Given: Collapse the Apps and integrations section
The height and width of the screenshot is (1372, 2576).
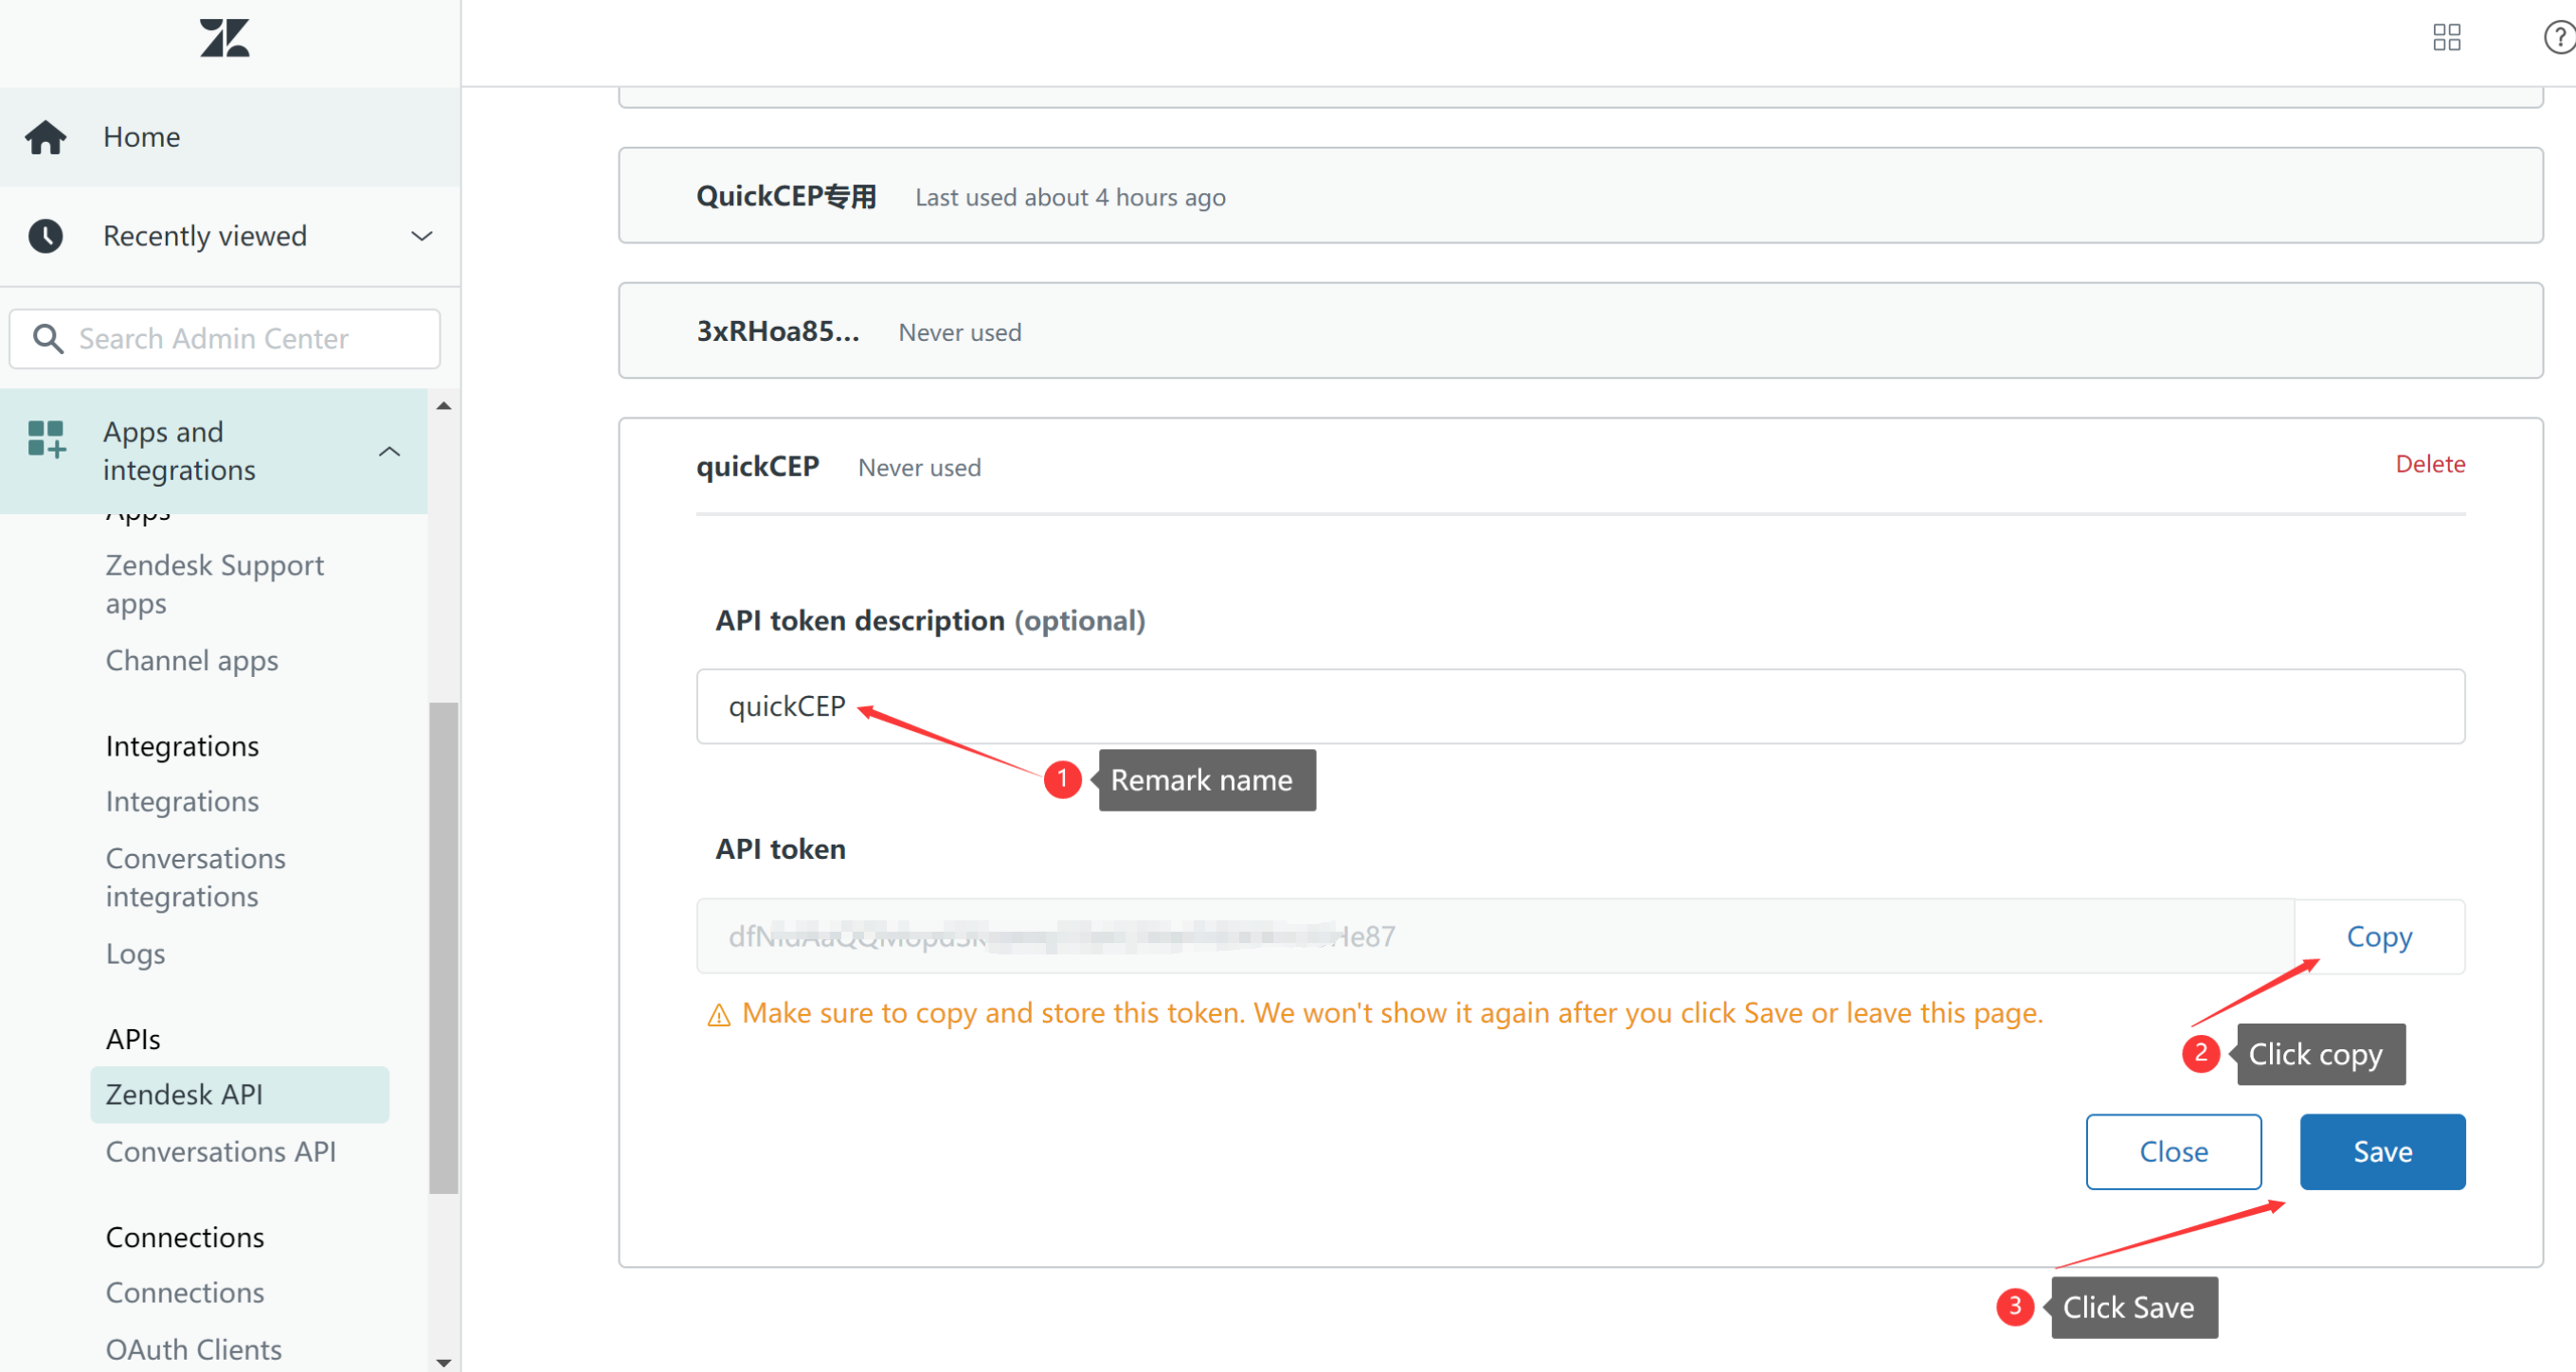Looking at the screenshot, I should pos(390,452).
